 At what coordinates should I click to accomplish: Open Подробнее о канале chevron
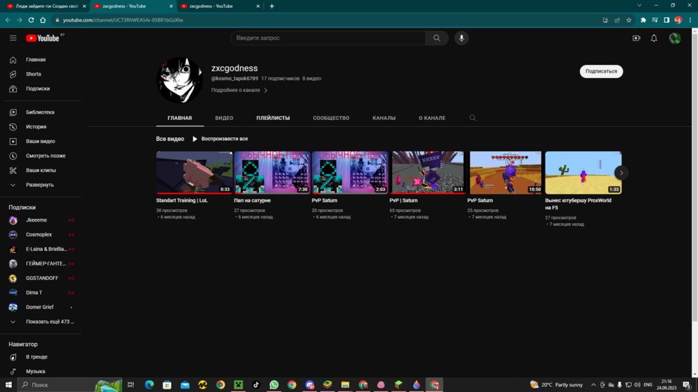[266, 90]
